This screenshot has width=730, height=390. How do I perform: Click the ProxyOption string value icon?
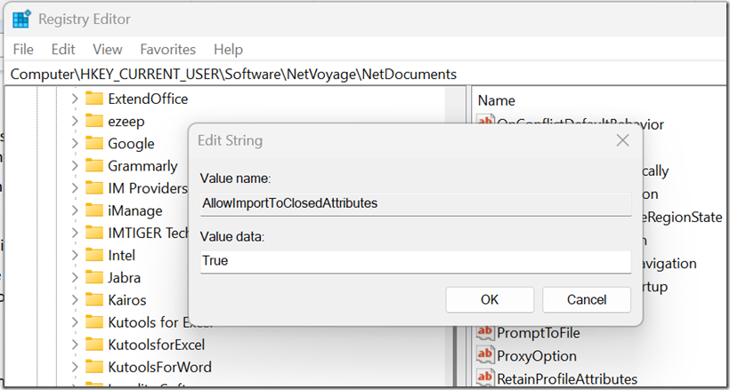click(485, 355)
